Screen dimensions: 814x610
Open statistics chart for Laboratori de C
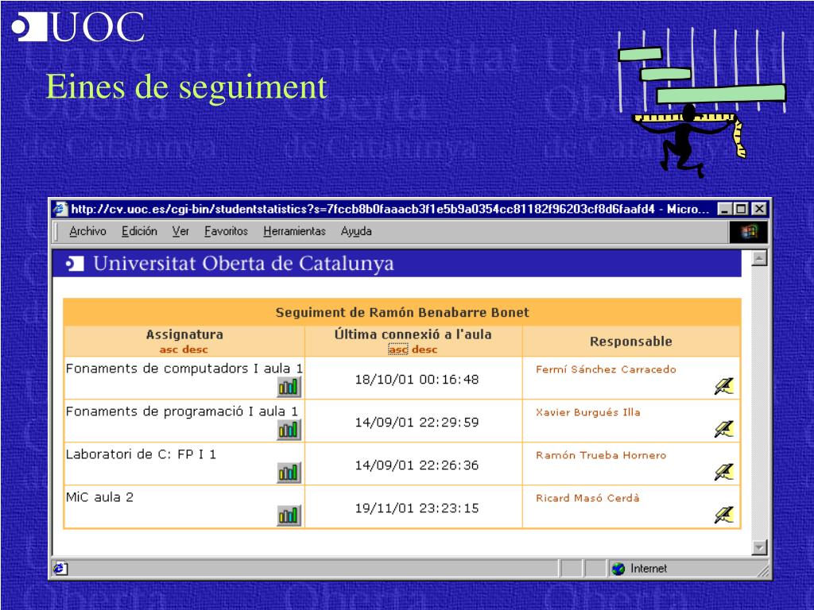click(289, 473)
